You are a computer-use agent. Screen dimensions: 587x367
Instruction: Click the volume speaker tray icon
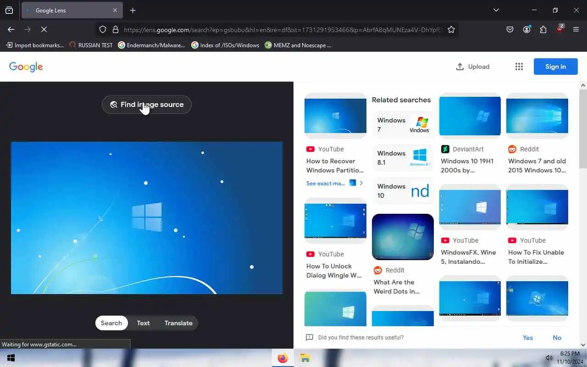(549, 358)
